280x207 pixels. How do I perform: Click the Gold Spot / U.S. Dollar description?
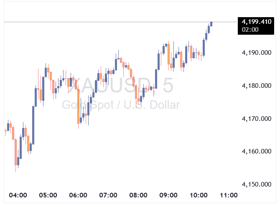click(x=121, y=105)
